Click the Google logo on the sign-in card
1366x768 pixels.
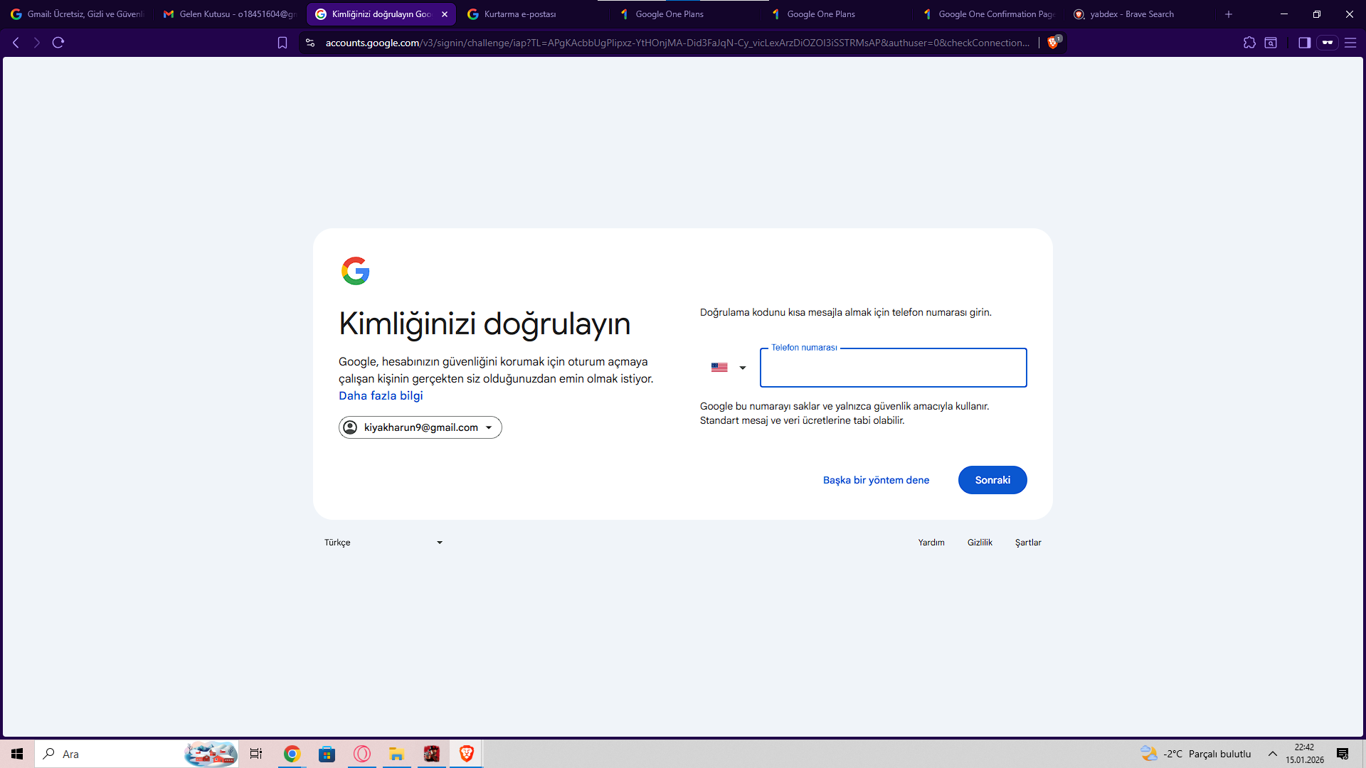click(355, 271)
